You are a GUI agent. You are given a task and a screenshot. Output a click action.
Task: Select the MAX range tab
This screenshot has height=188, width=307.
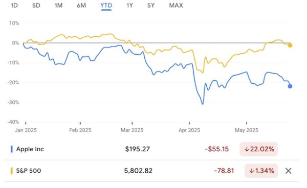pos(176,6)
